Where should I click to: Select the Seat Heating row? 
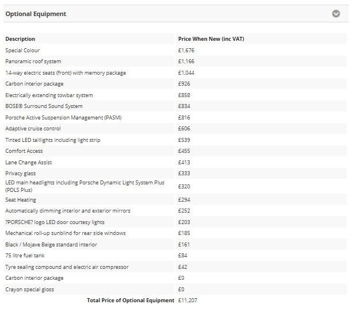pos(21,200)
